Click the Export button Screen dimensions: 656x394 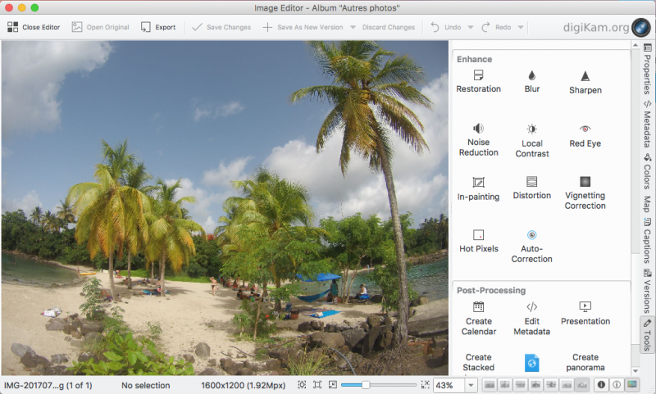(x=158, y=27)
